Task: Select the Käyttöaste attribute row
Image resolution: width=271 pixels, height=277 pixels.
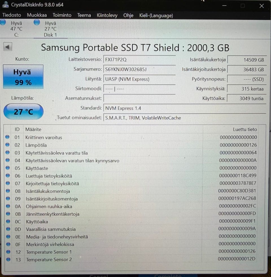Action: (131, 168)
